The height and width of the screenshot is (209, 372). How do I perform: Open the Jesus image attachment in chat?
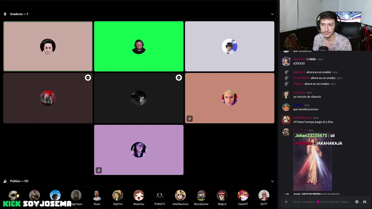[312, 162]
